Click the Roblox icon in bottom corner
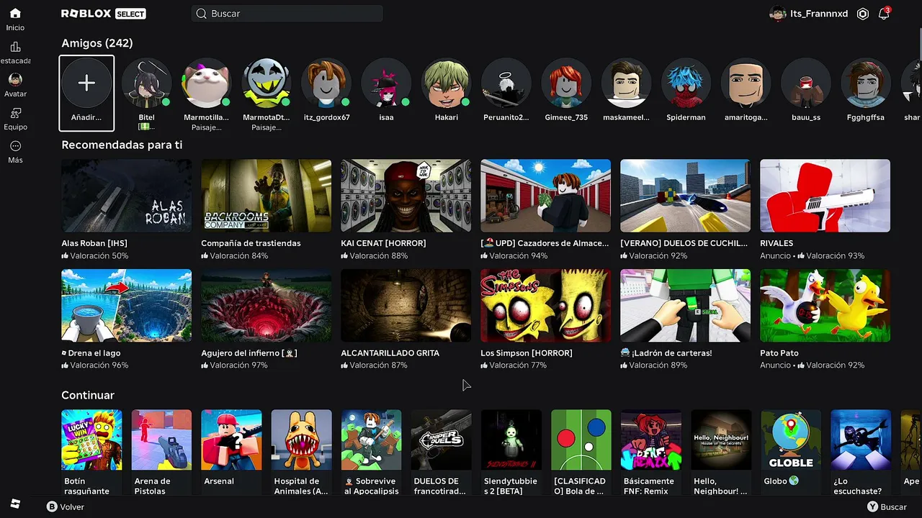 (x=15, y=504)
